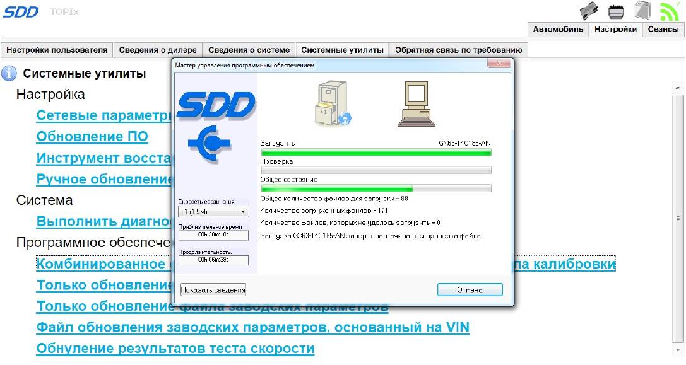Open the Скорость соединения dropdown
Image resolution: width=686 pixels, height=365 pixels.
(x=213, y=212)
